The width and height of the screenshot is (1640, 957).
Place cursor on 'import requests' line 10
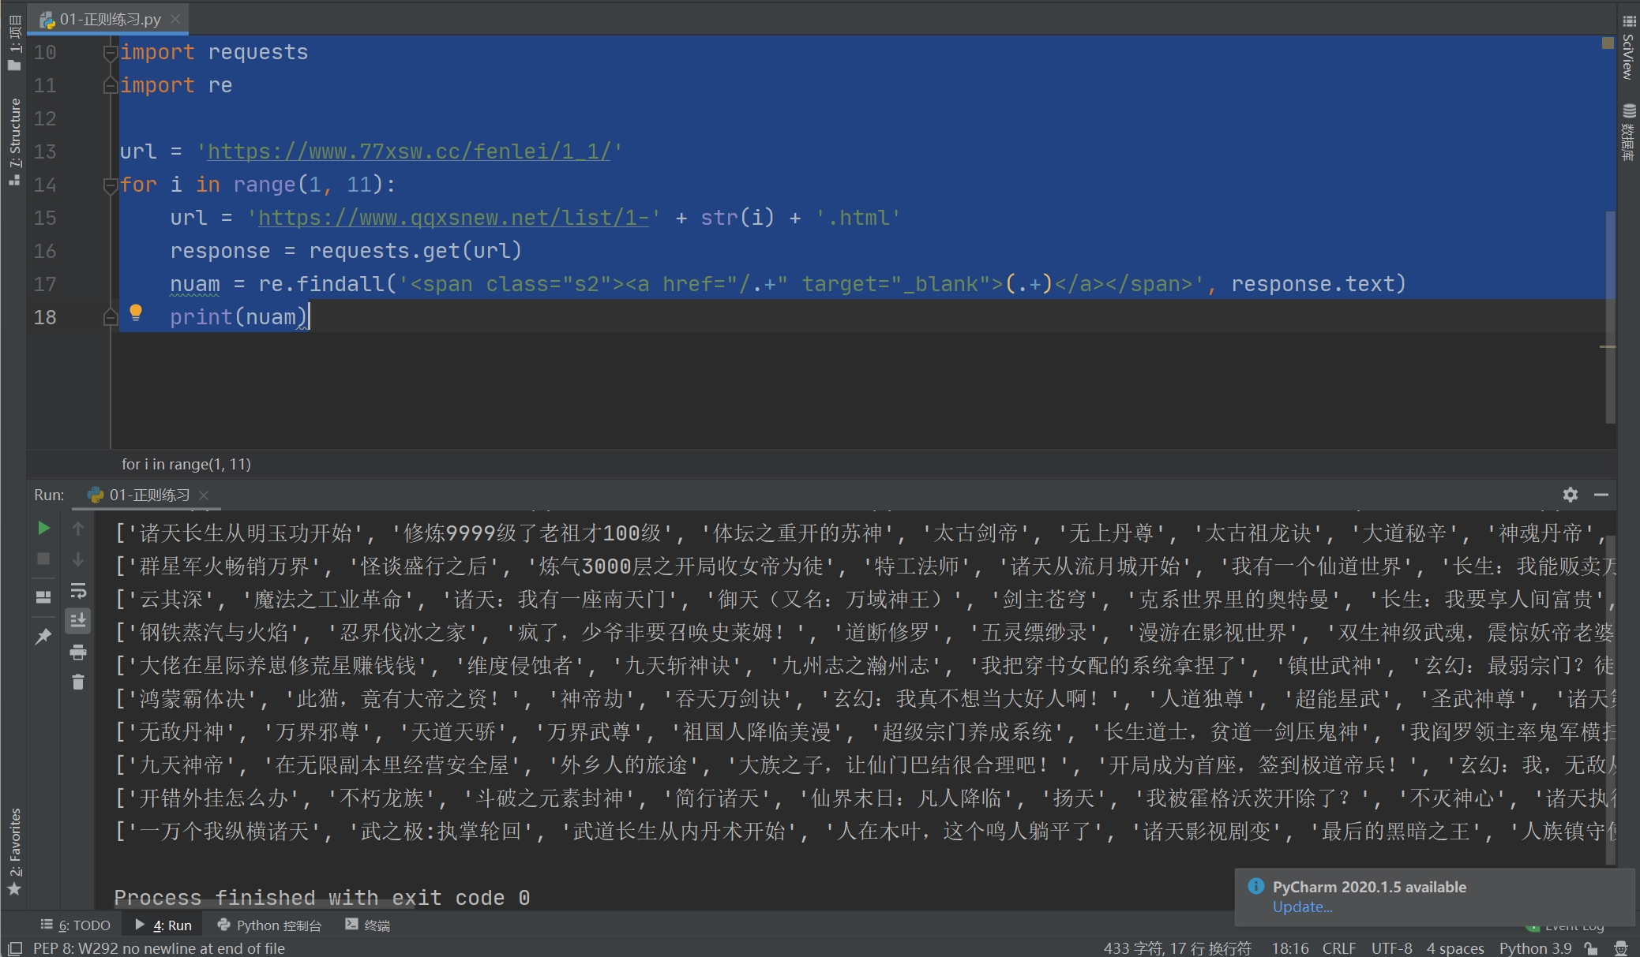[214, 52]
